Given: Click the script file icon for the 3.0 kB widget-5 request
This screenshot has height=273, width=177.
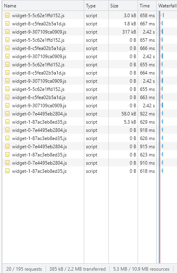Looking at the screenshot, I should pos(7,15).
